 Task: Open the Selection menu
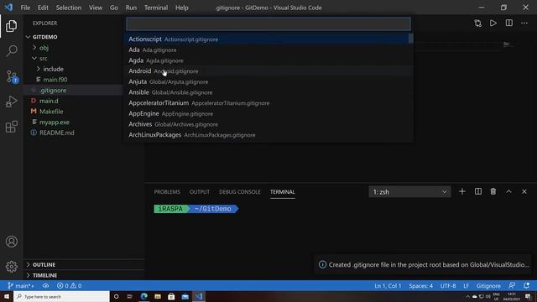[x=69, y=8]
